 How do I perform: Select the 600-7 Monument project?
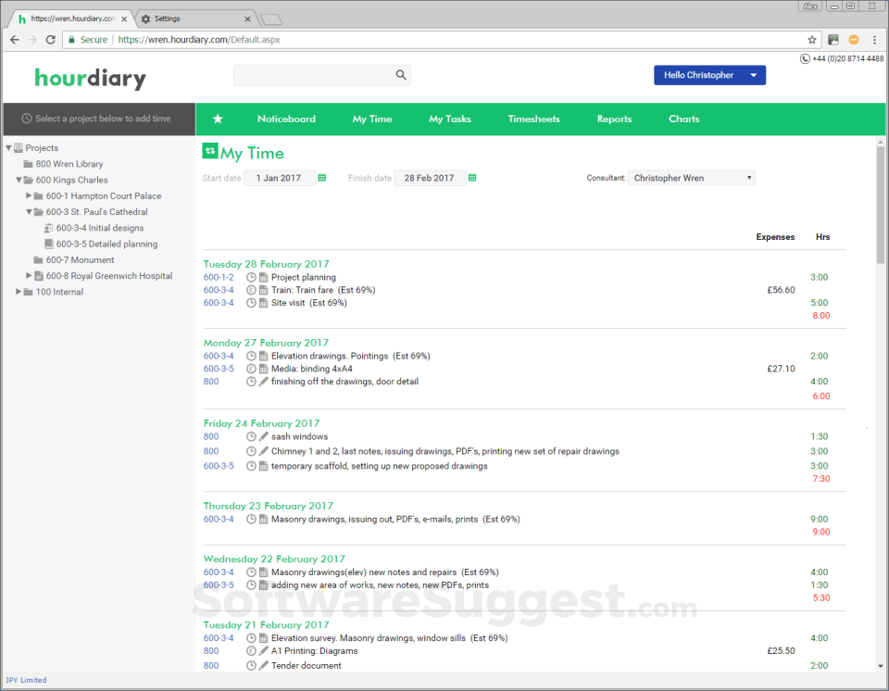click(80, 260)
